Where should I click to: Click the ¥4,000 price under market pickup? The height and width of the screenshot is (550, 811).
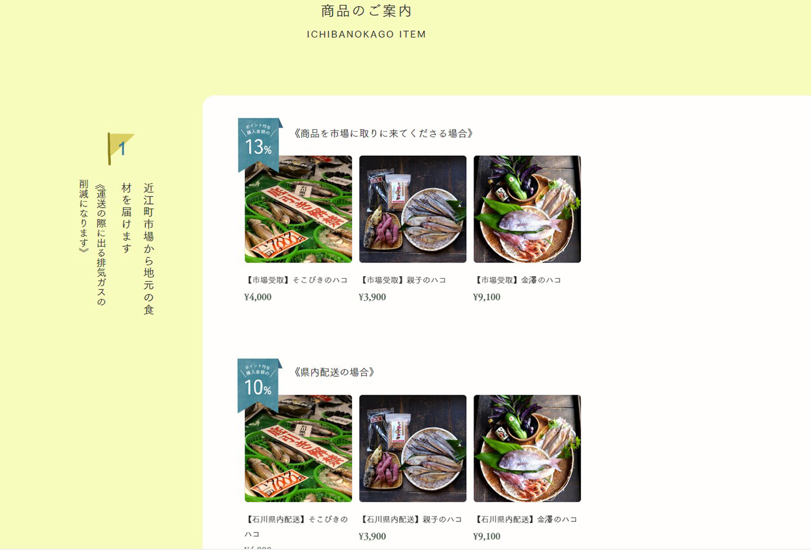(258, 297)
